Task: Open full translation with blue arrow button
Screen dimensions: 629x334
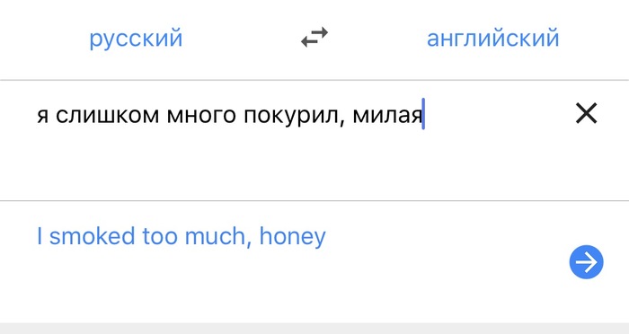Action: click(586, 262)
